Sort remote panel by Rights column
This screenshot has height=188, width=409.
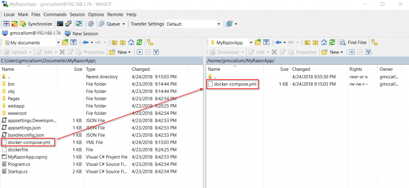[363, 69]
